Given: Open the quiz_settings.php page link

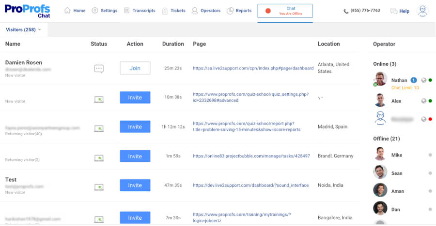Looking at the screenshot, I should click(250, 98).
